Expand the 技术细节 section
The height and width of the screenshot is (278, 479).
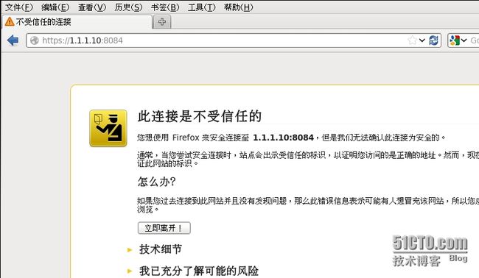(161, 249)
